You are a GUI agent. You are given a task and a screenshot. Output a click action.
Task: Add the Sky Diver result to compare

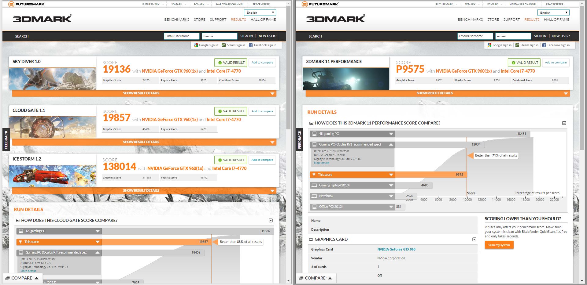tap(262, 63)
